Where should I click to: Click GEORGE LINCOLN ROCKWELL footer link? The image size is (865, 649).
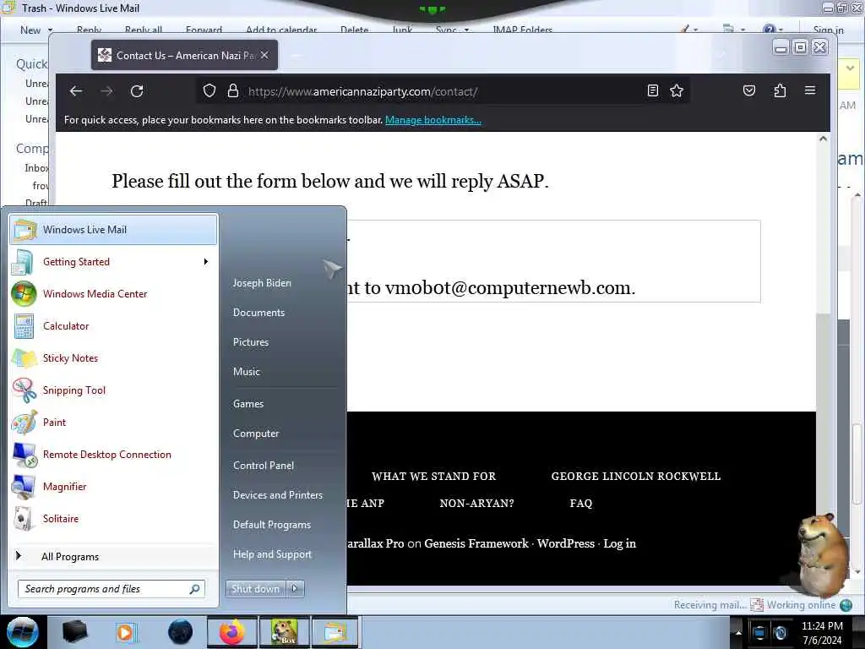[x=635, y=477]
